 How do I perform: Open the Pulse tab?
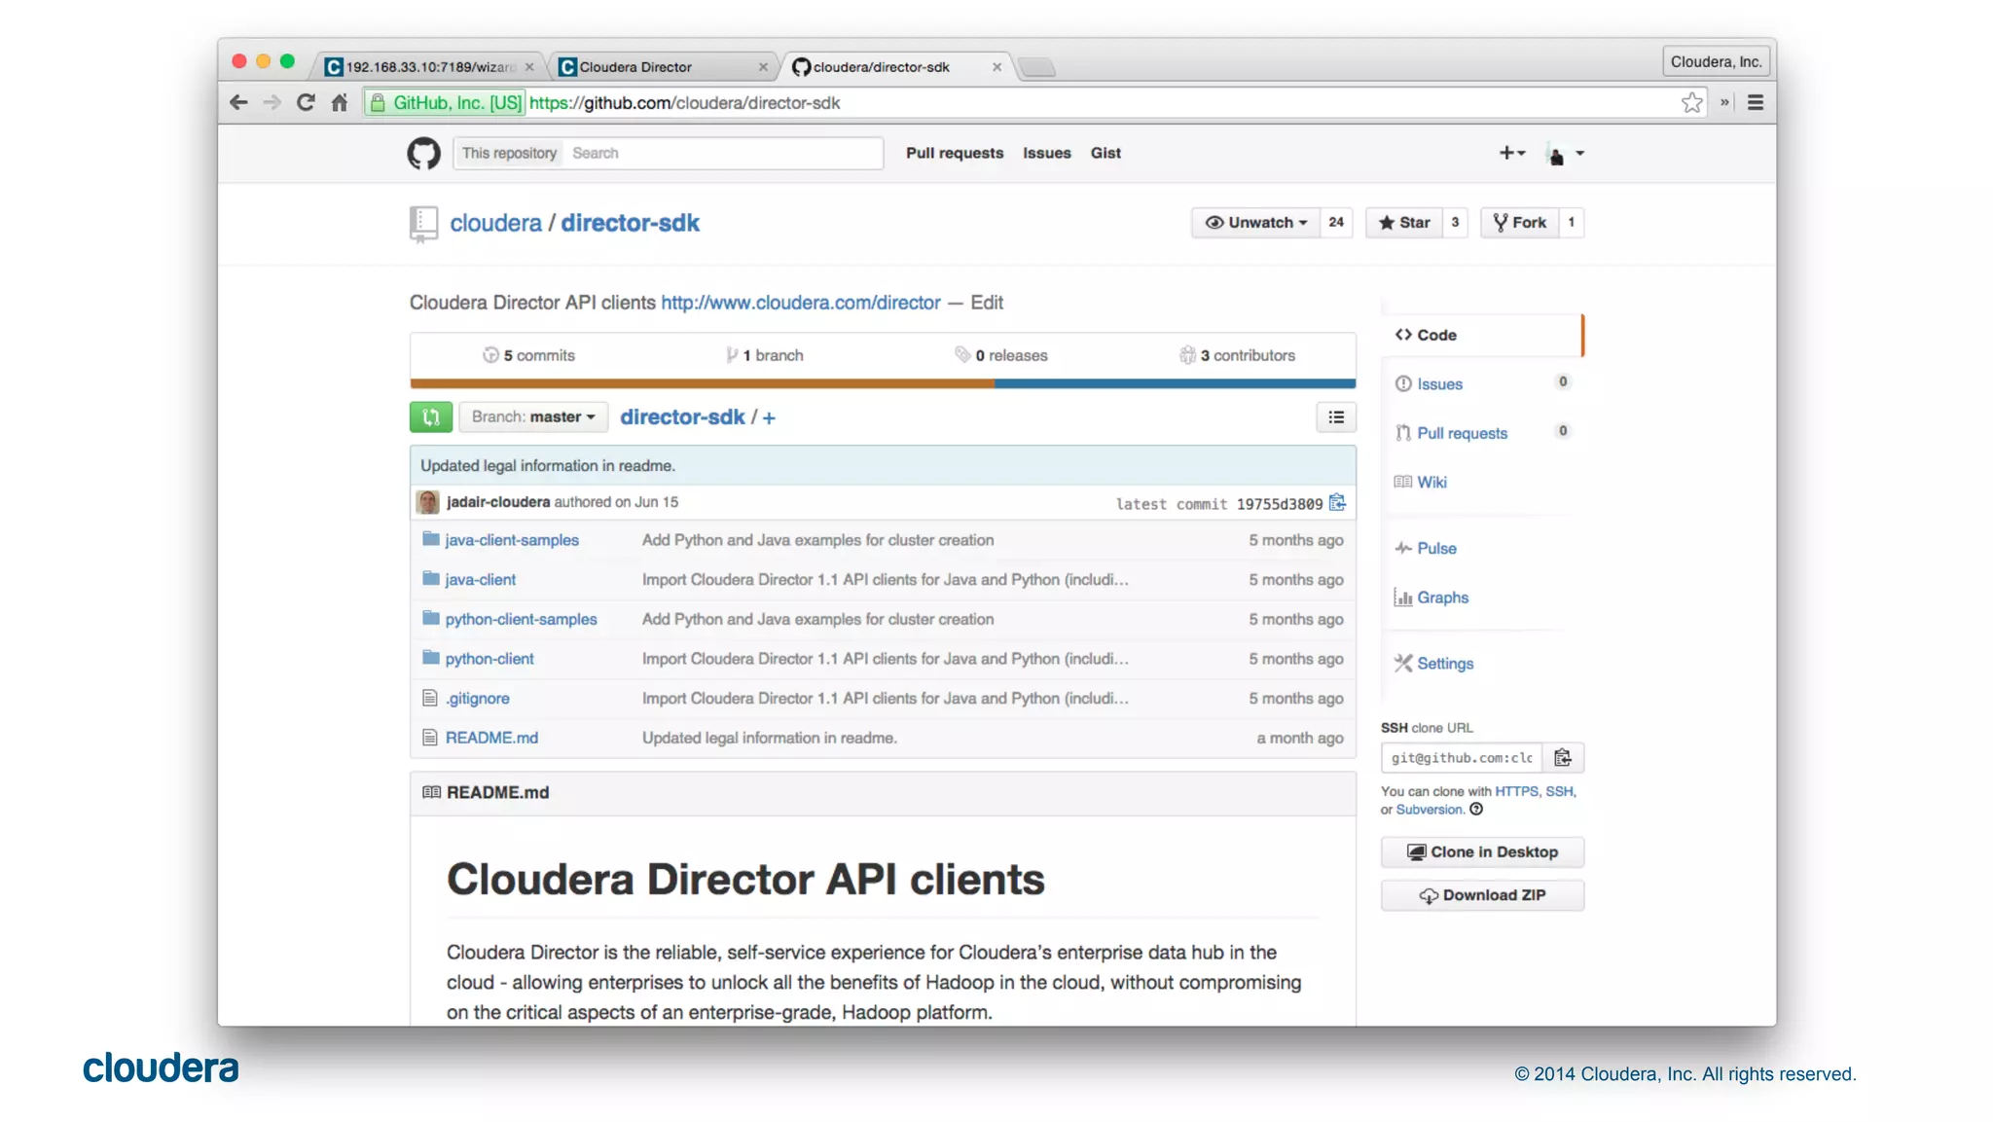(1426, 548)
